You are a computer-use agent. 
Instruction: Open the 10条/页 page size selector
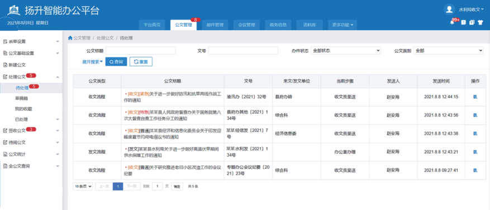[83, 186]
